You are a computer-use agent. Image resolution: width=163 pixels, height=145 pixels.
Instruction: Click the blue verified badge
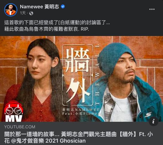(x=63, y=7)
